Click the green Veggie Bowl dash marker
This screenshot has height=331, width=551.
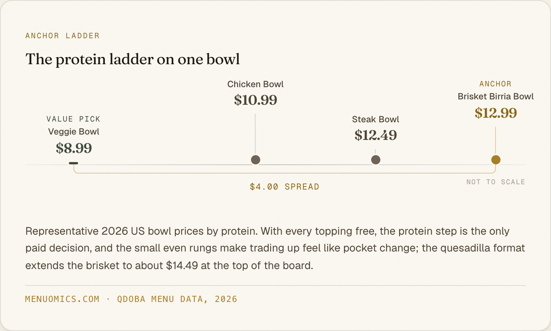[73, 163]
